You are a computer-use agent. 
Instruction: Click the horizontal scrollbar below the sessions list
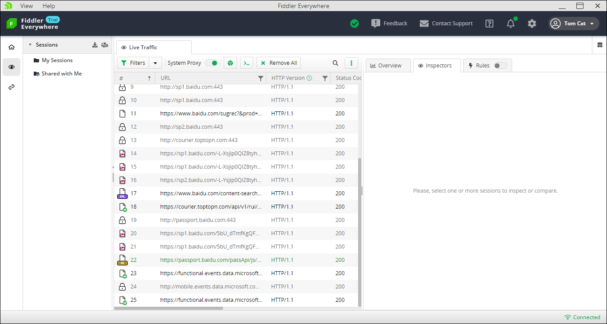tap(169, 308)
